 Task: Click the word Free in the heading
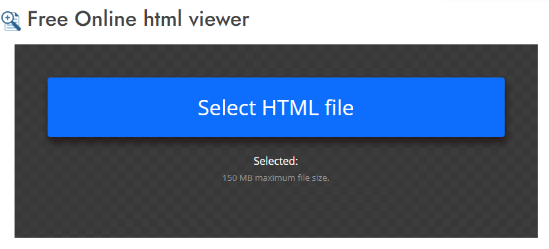coord(48,19)
